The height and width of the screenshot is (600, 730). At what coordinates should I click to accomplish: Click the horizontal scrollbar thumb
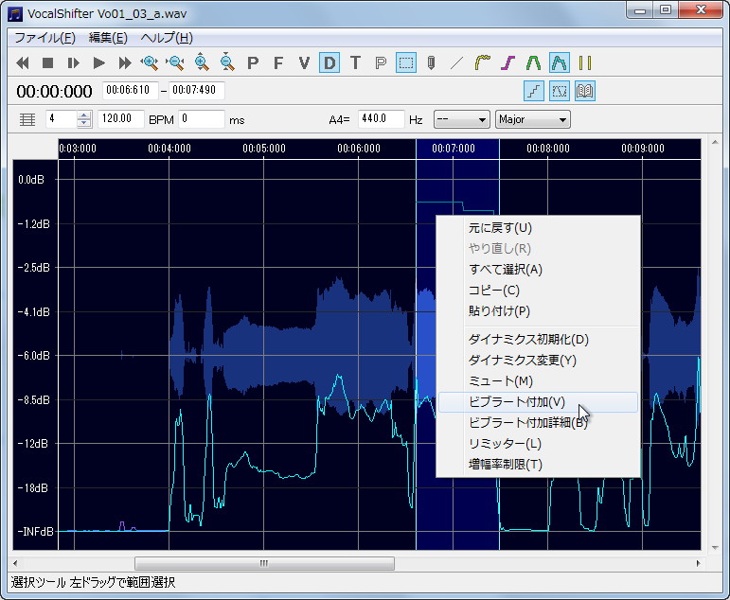point(264,563)
